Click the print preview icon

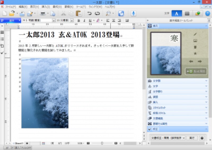click(53, 13)
